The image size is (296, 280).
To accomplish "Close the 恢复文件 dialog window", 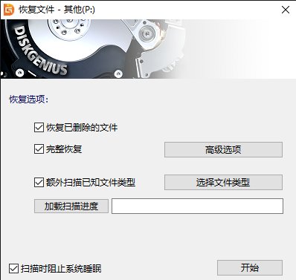I will point(286,10).
